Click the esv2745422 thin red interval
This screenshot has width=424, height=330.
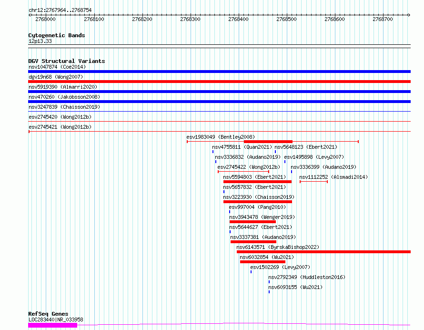click(243, 172)
